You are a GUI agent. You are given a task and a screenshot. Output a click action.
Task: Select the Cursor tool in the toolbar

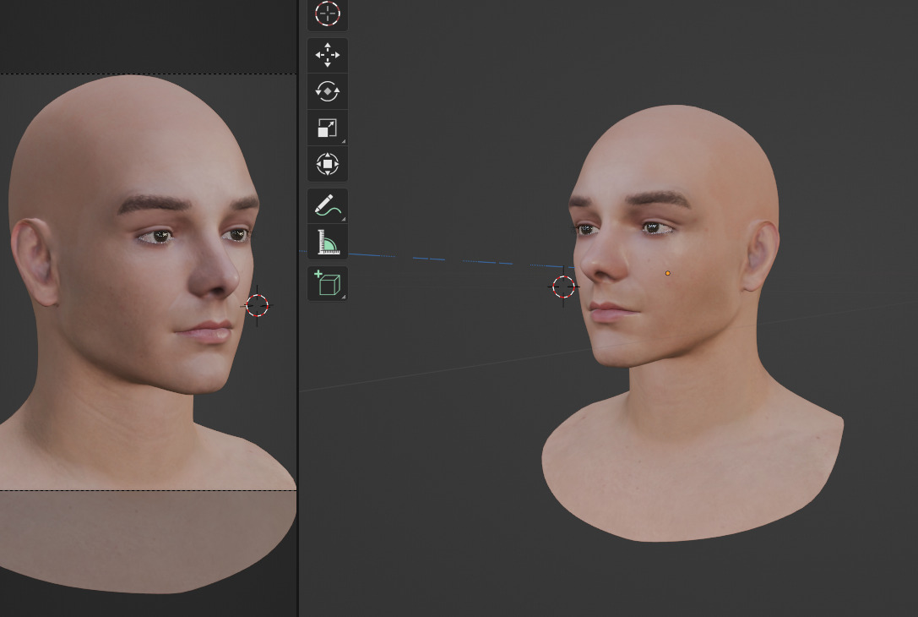click(328, 14)
